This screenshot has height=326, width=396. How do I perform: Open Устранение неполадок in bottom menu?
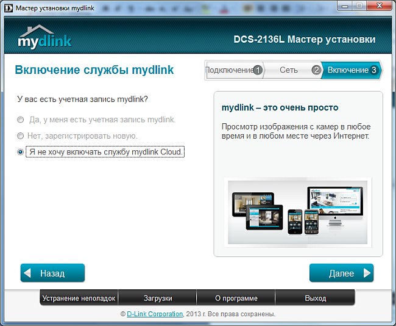coord(78,299)
